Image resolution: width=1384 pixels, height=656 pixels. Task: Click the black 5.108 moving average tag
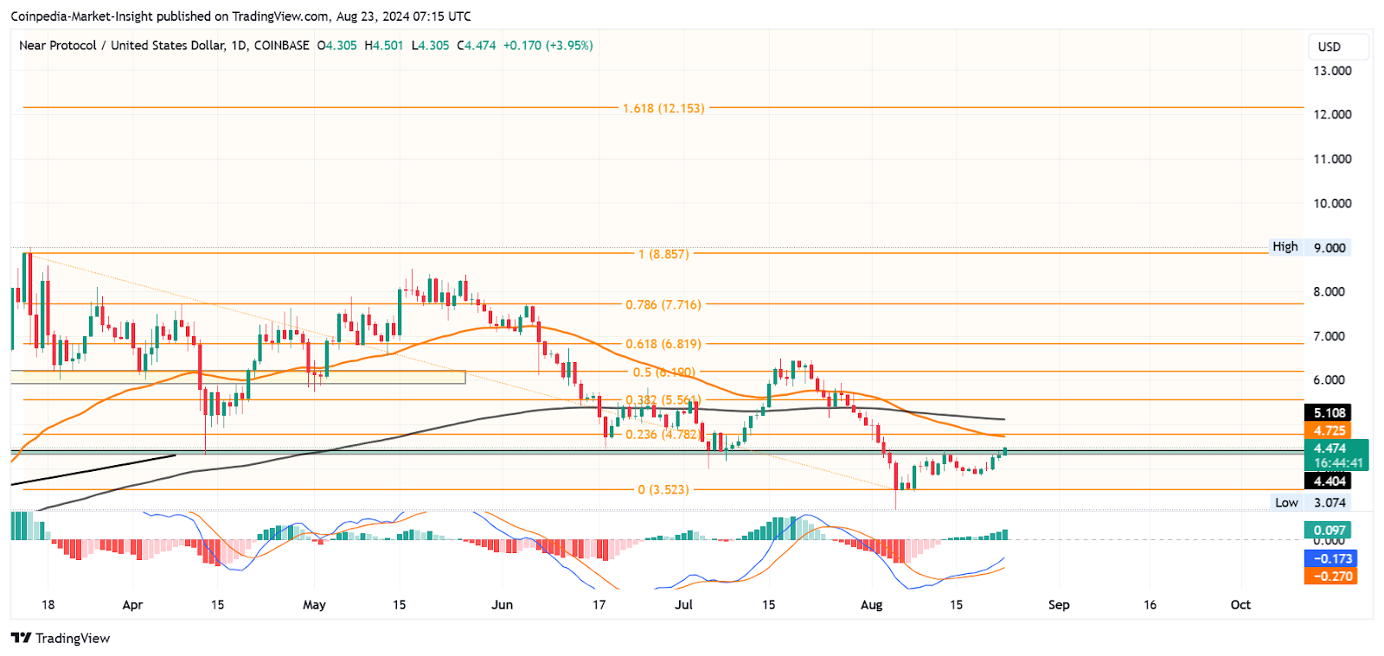(x=1329, y=413)
